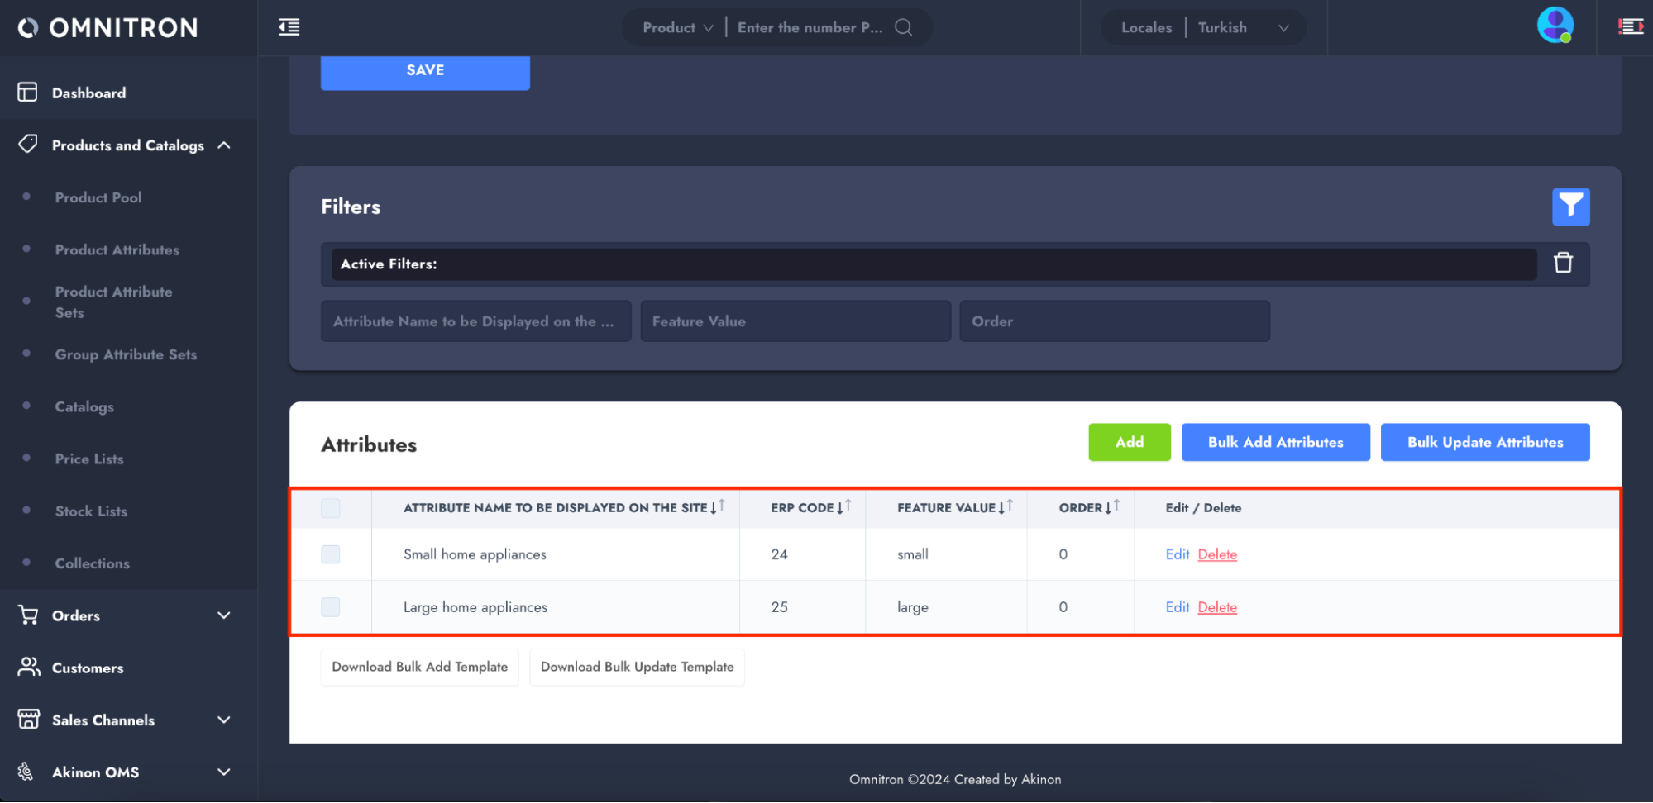1653x803 pixels.
Task: Go to Catalogs in sidebar
Action: (x=84, y=406)
